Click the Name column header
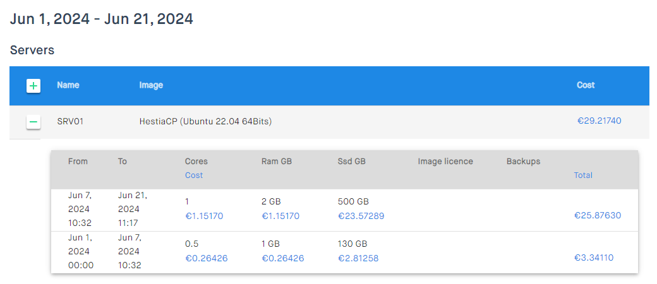The image size is (657, 284). coord(68,85)
